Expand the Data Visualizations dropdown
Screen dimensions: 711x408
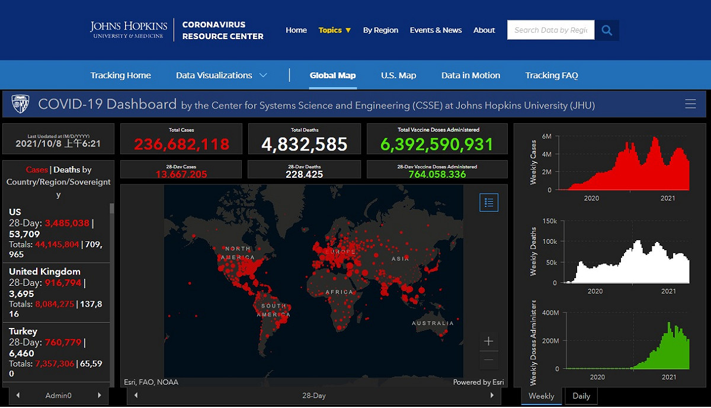(x=222, y=75)
